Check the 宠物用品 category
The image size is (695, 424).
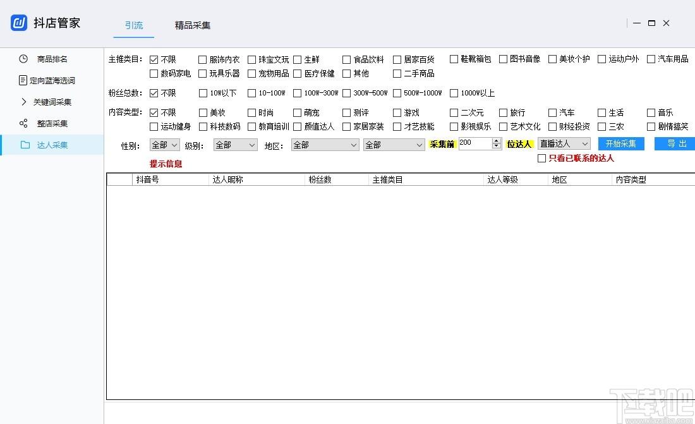251,73
